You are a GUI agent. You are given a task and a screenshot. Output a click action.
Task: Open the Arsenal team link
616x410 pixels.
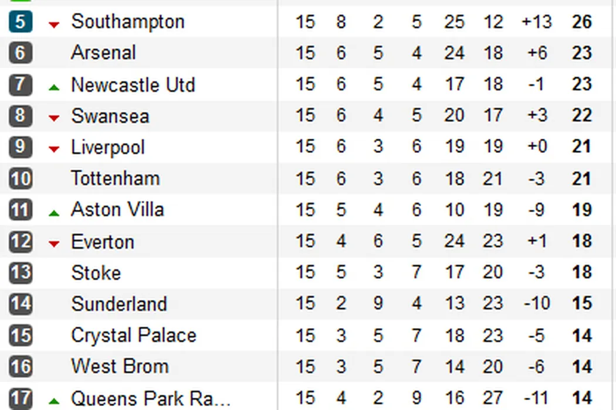pyautogui.click(x=103, y=53)
